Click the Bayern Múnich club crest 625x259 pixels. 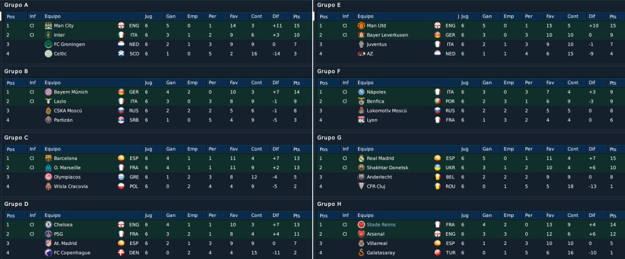tap(48, 92)
